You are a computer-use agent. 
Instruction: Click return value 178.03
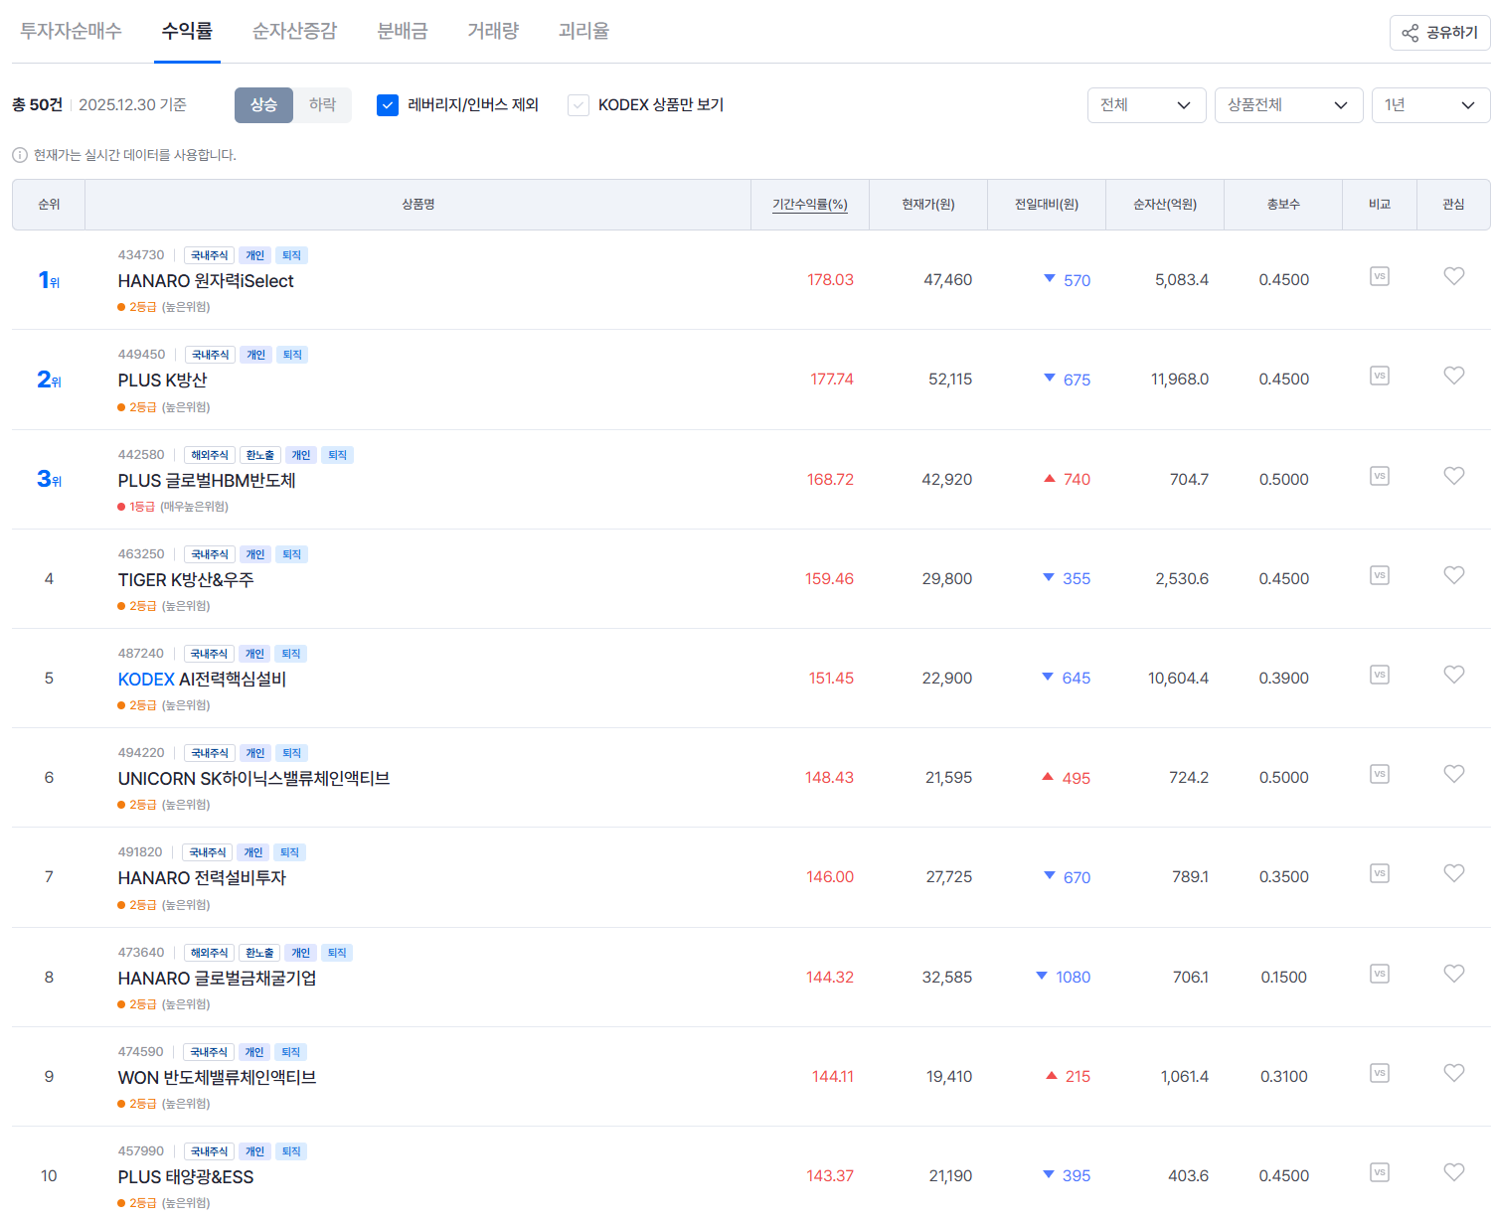(830, 280)
